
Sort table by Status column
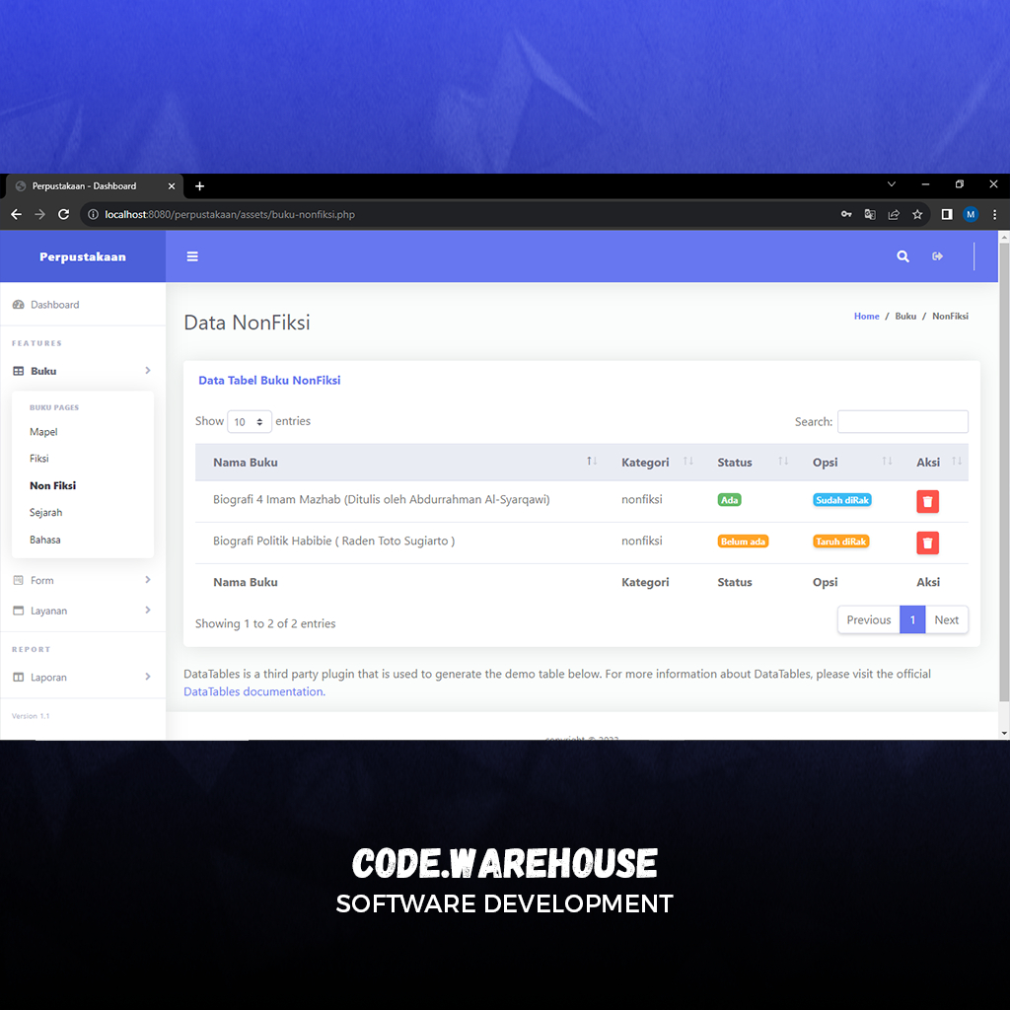tap(748, 462)
